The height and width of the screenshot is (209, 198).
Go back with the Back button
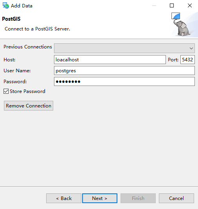[64, 198]
